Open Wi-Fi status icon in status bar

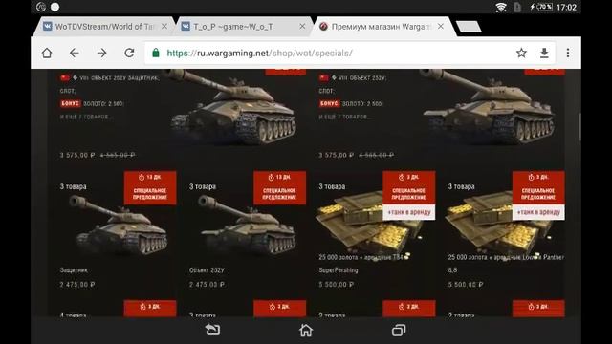[501, 7]
